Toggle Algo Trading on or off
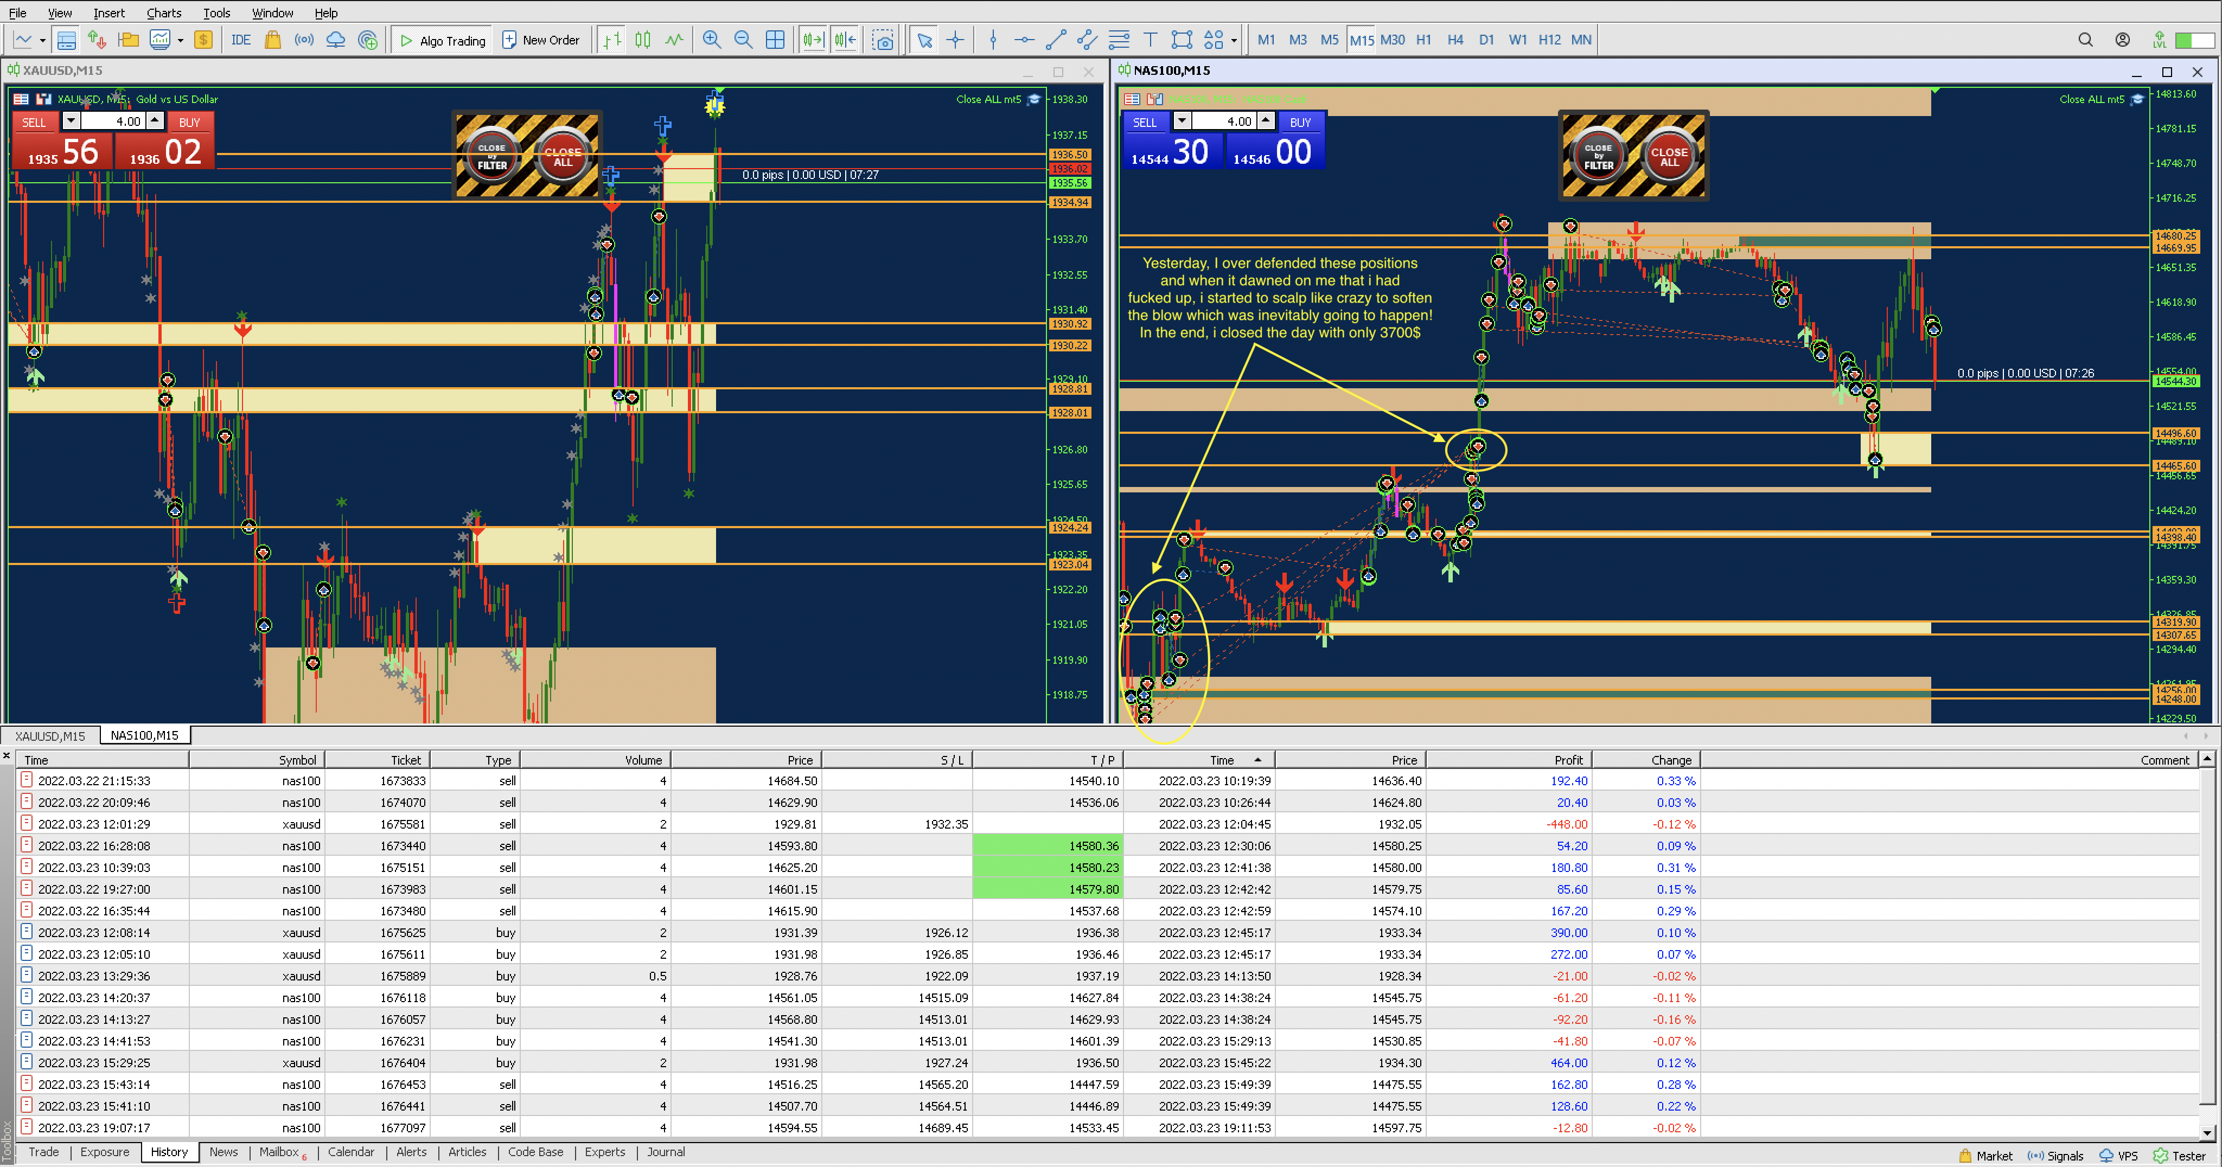2222x1167 pixels. (443, 40)
